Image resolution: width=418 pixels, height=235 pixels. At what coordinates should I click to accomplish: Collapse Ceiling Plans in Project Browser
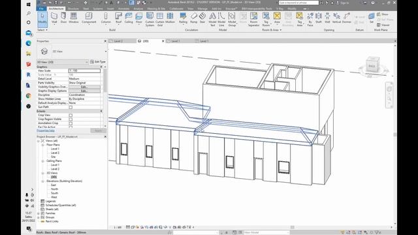click(42, 161)
